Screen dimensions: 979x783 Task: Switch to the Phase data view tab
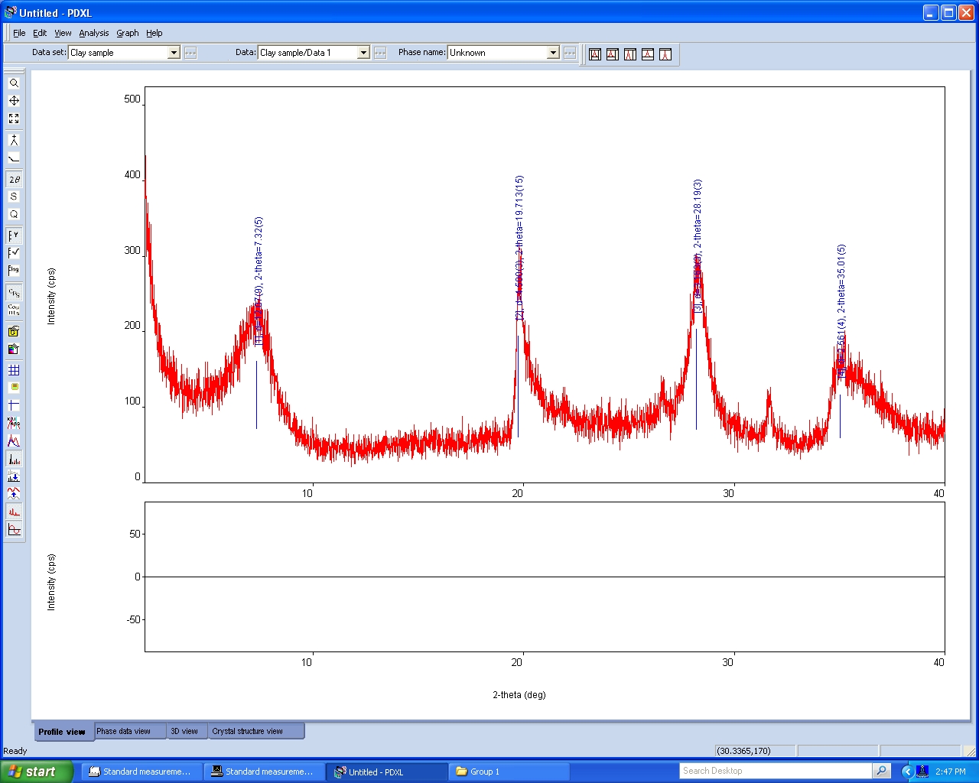coord(123,732)
